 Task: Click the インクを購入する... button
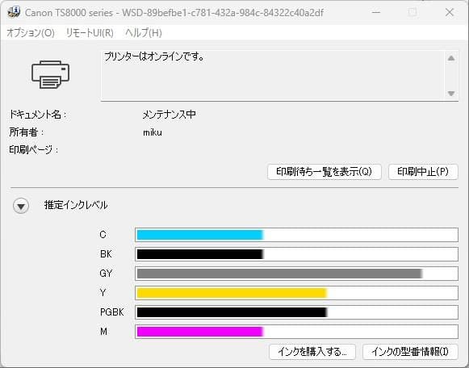coord(312,352)
